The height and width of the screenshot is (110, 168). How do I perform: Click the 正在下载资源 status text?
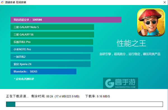[17, 96]
